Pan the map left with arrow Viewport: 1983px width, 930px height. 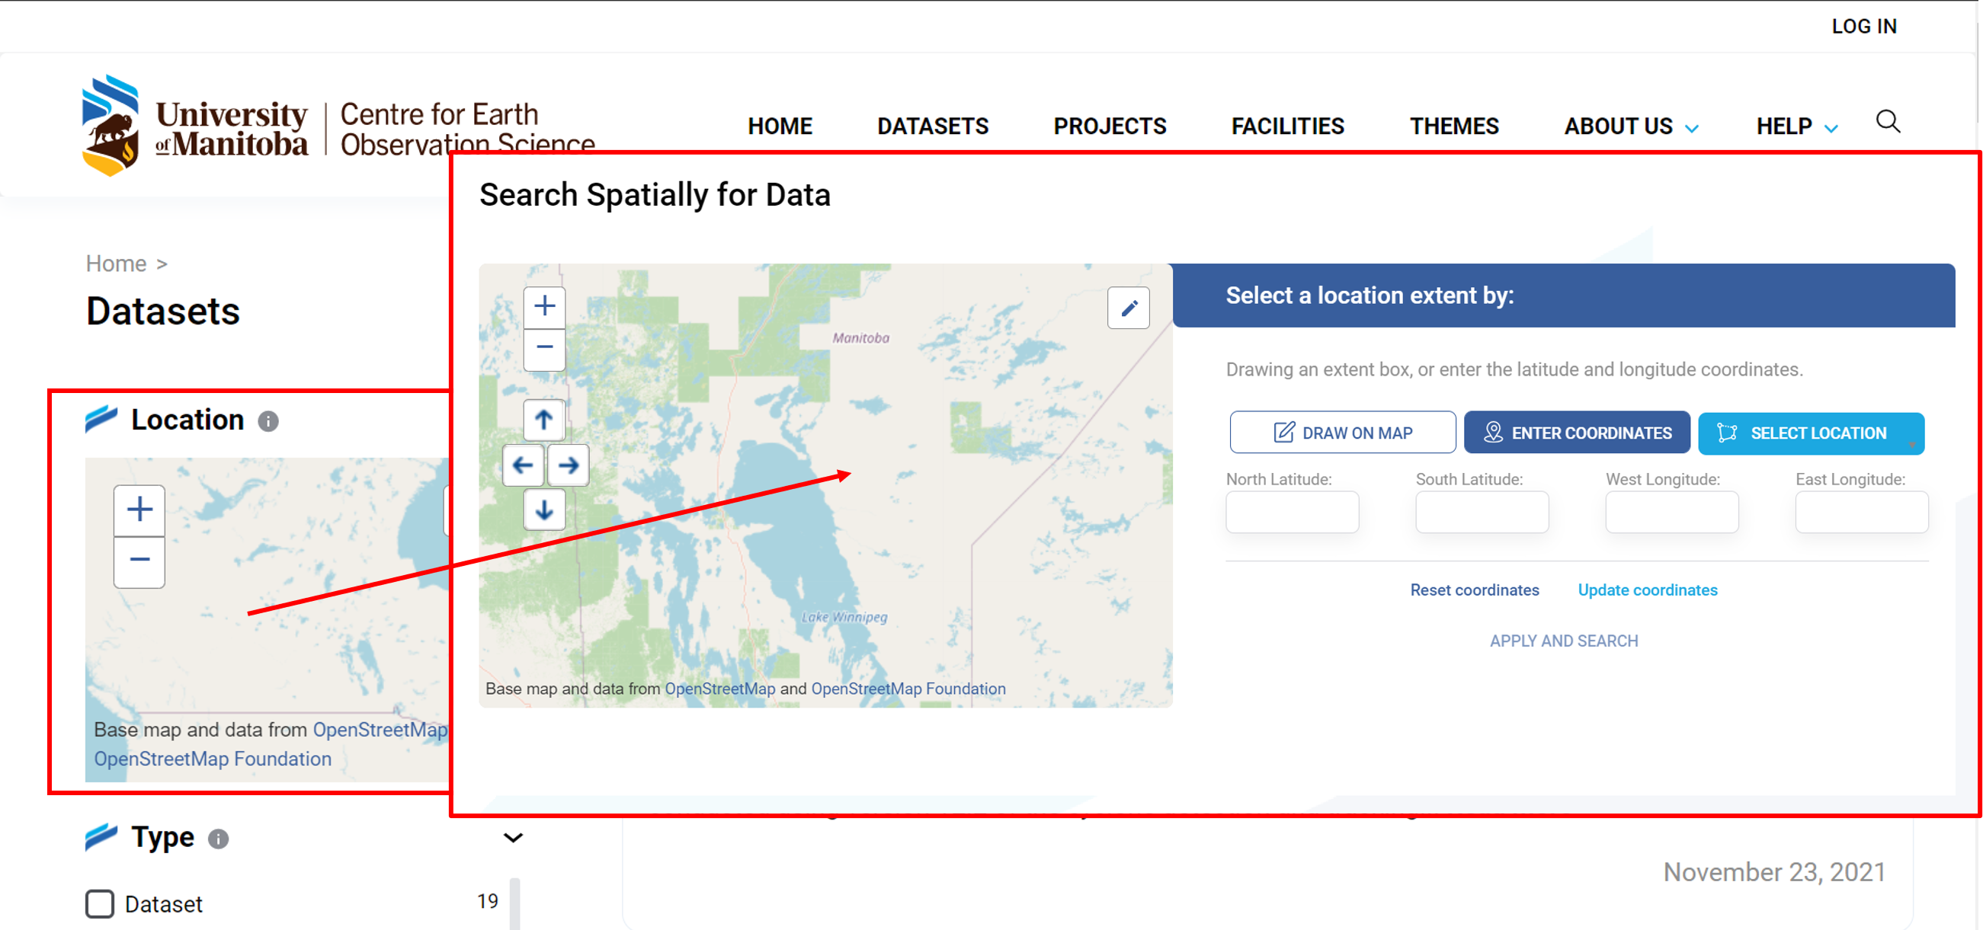click(523, 465)
